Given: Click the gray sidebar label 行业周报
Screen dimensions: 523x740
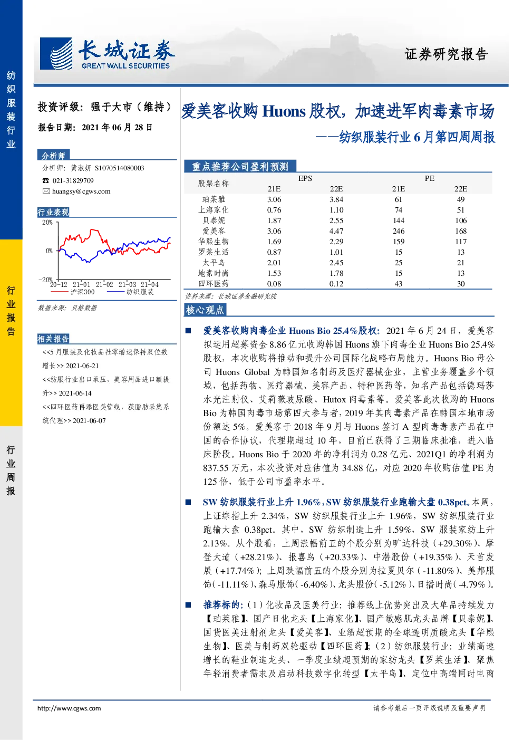Looking at the screenshot, I should click(x=11, y=470).
